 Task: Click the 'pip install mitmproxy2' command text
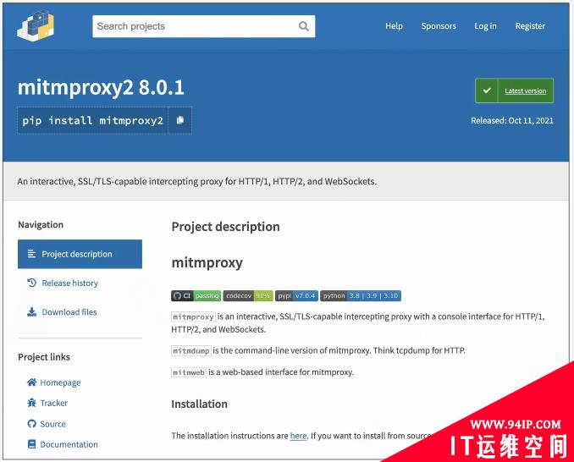click(x=92, y=120)
